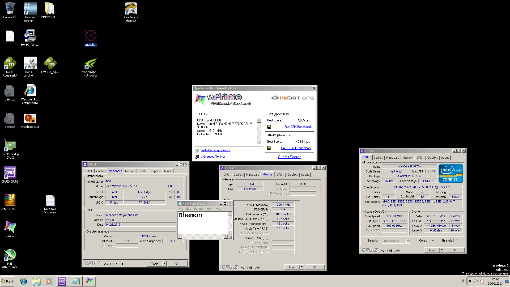Open RealTemp shortcut icon
This screenshot has height=287, width=510.
131,12
